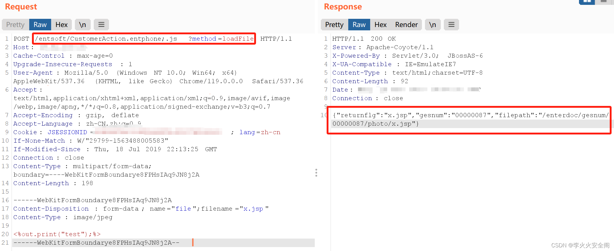
Task: Open the Request panel hamburger options menu
Action: point(101,25)
